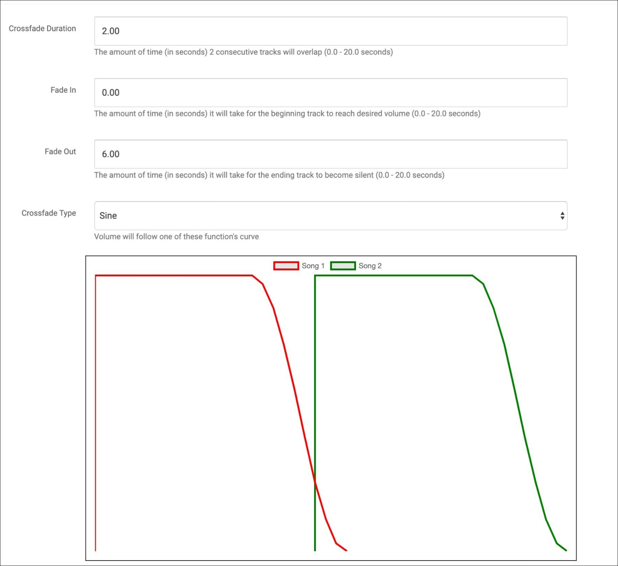Click the beginning track help text

point(287,113)
